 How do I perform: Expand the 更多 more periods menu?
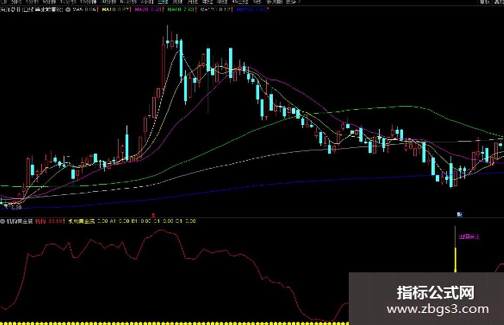(x=292, y=2)
